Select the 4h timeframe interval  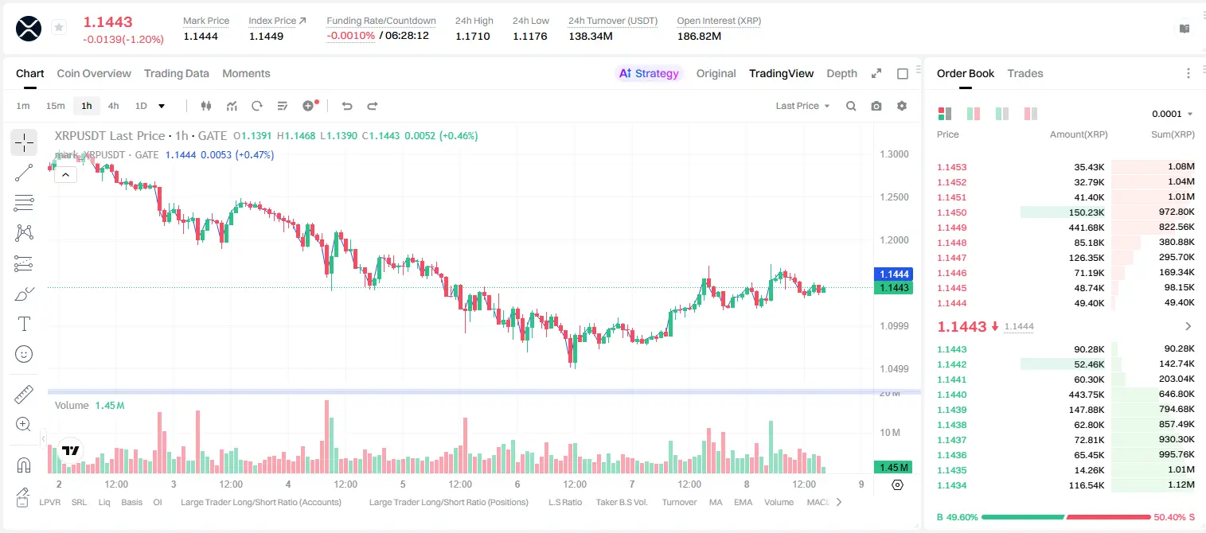pyautogui.click(x=113, y=106)
